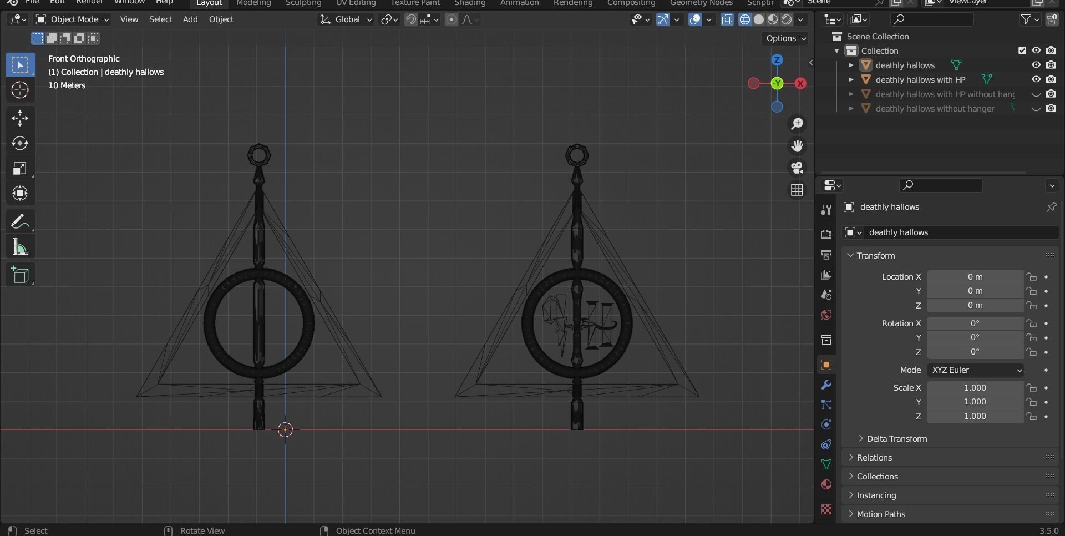
Task: Open the Material properties tab
Action: tap(826, 484)
